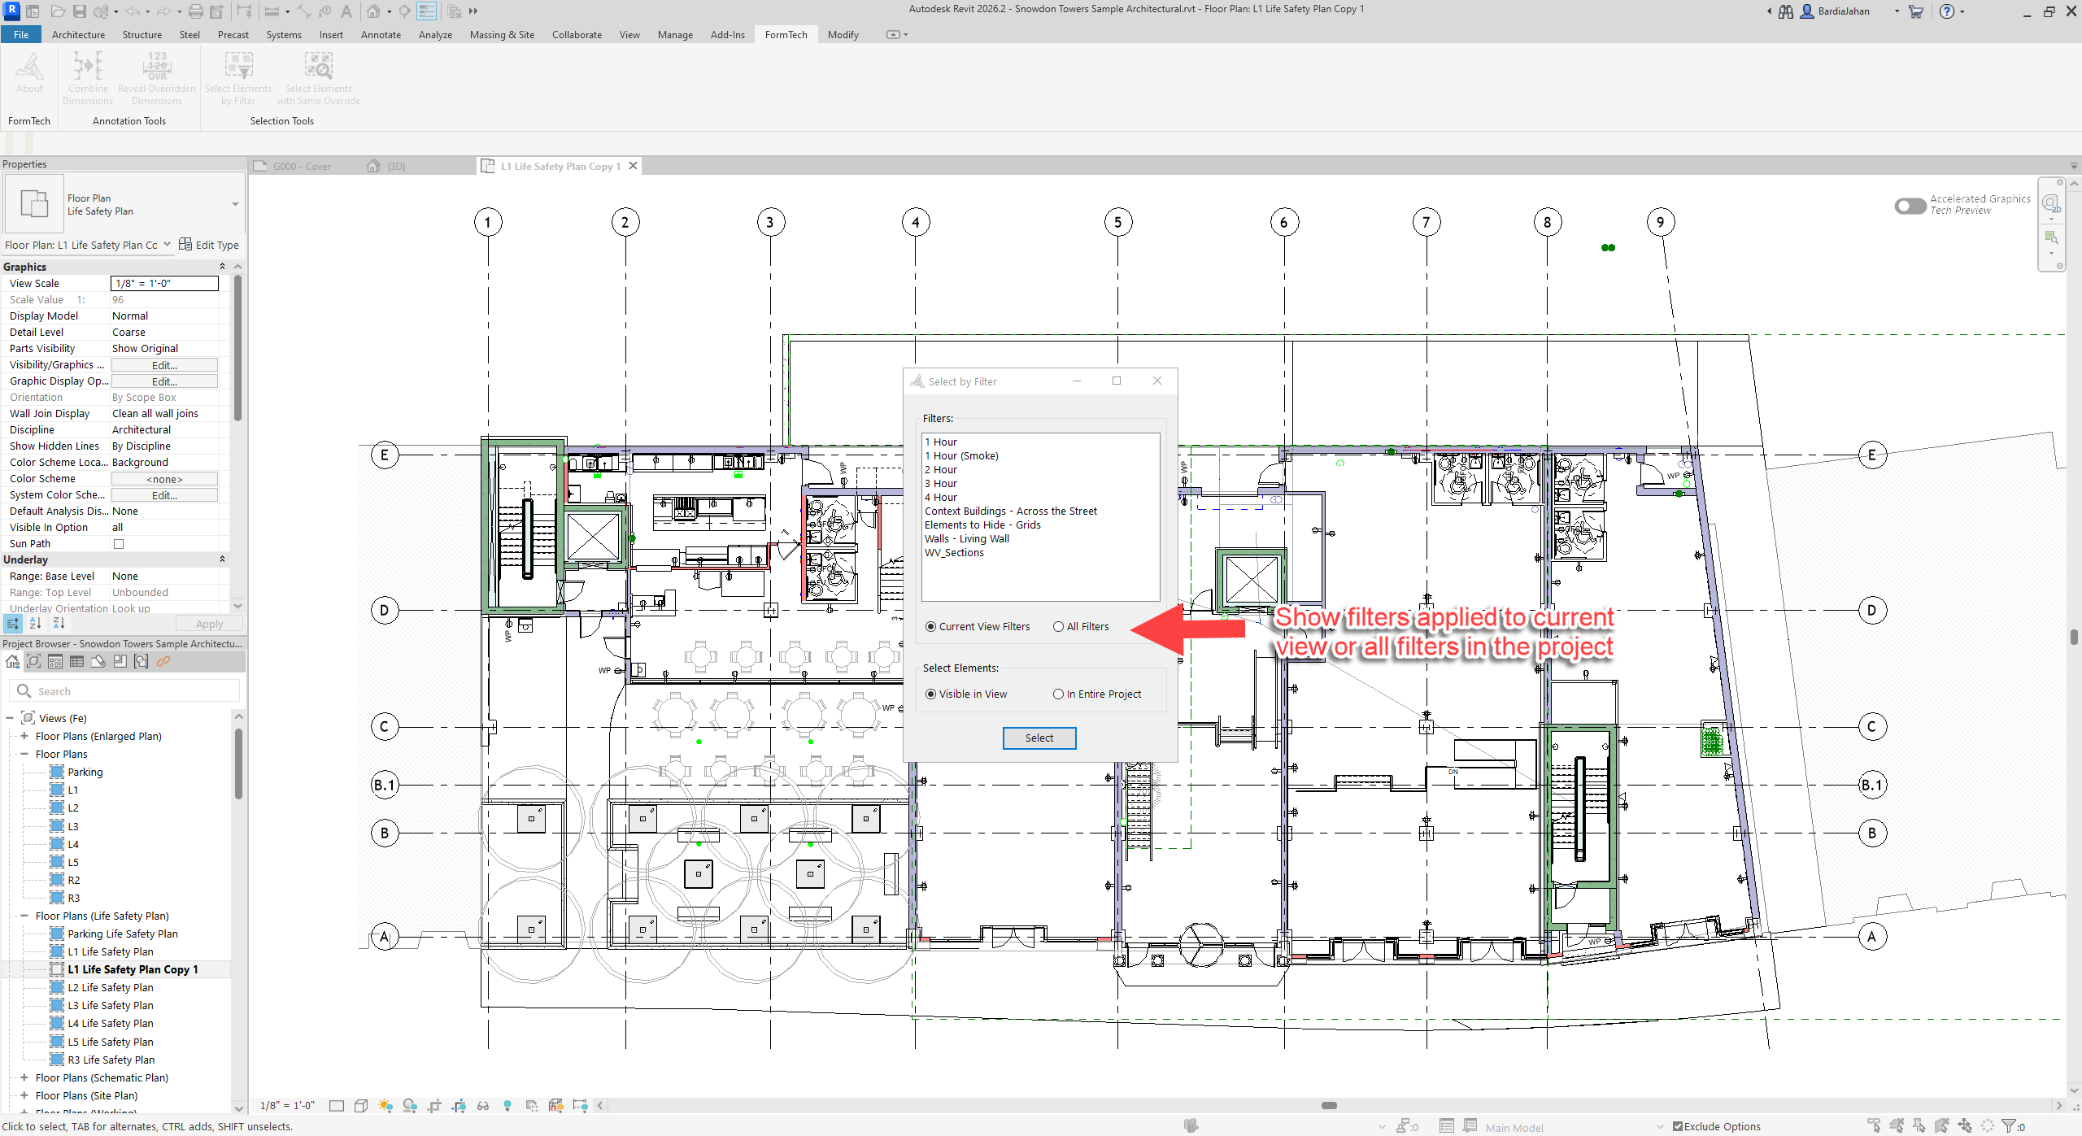Expand Floor Plans (Schematic Plan) tree node
Viewport: 2082px width, 1136px height.
[x=24, y=1077]
